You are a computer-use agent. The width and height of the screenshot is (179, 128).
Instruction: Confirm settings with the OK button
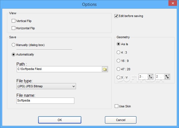60,120
